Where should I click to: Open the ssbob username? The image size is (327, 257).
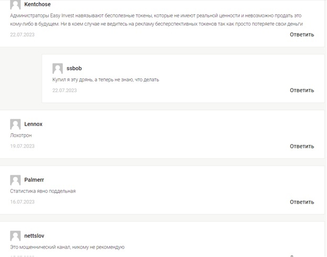[x=74, y=68]
